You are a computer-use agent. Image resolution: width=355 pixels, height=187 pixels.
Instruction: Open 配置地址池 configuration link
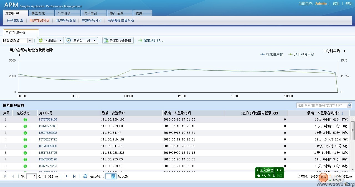click(x=151, y=40)
